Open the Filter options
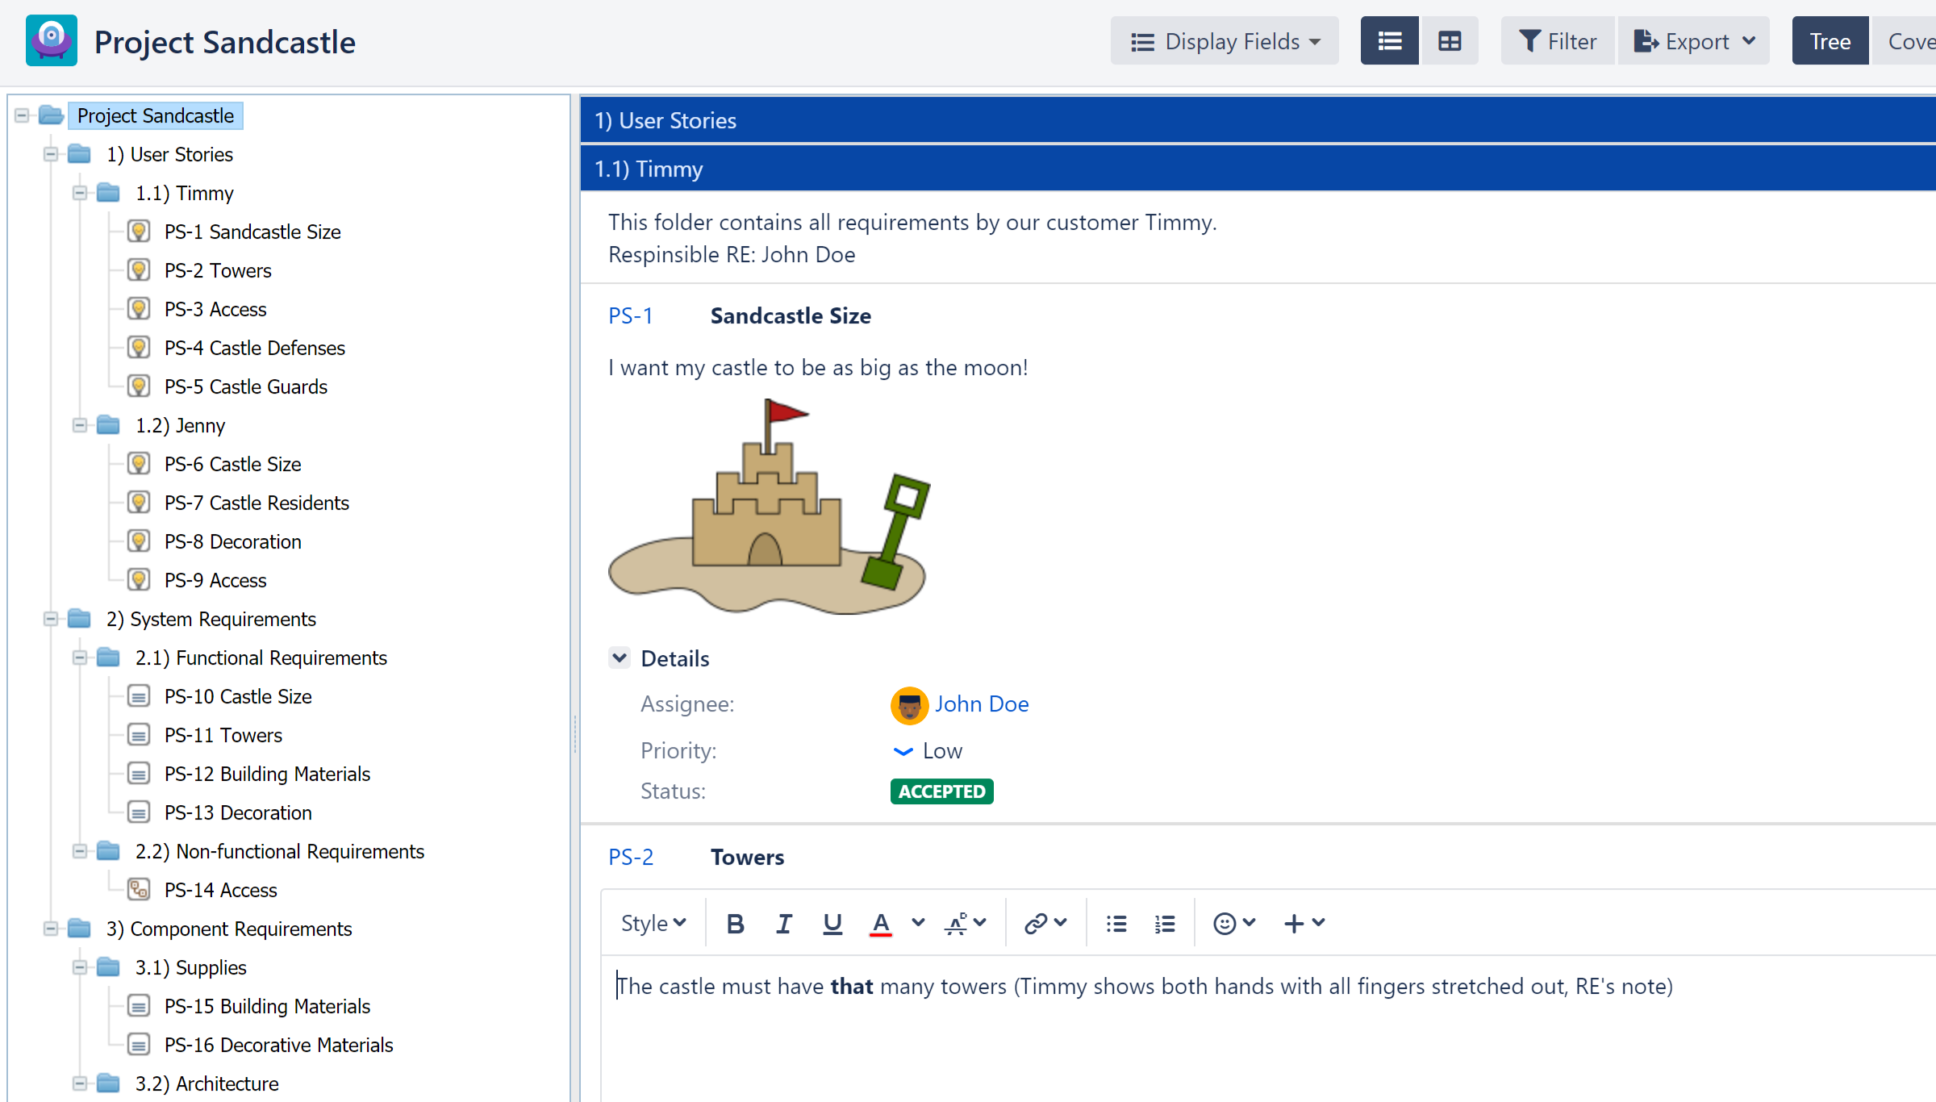 click(1558, 41)
